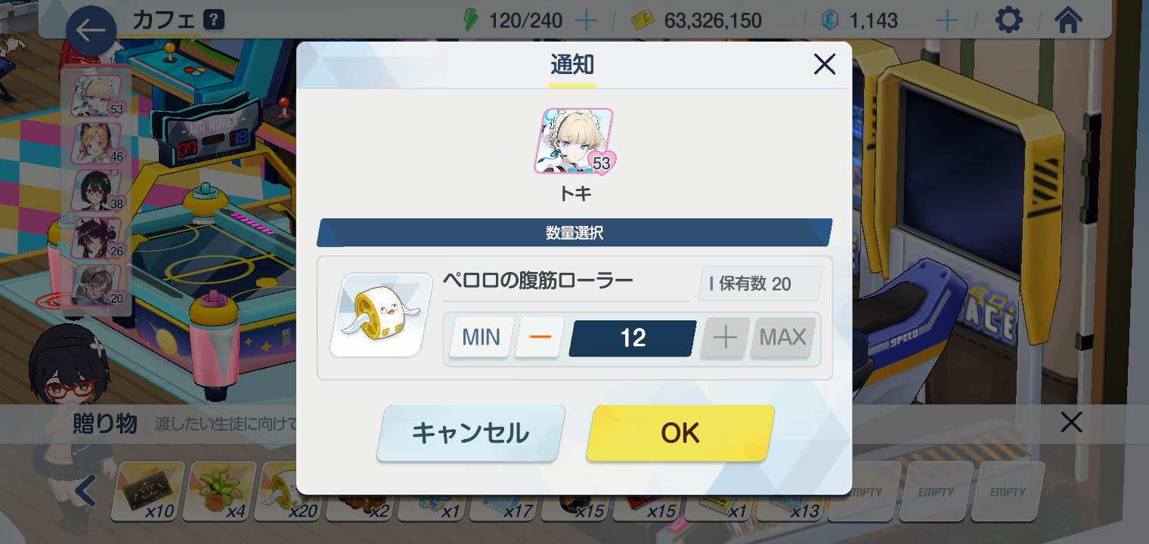This screenshot has width=1149, height=544.
Task: Set quantity to minimum with MIN
Action: point(482,337)
